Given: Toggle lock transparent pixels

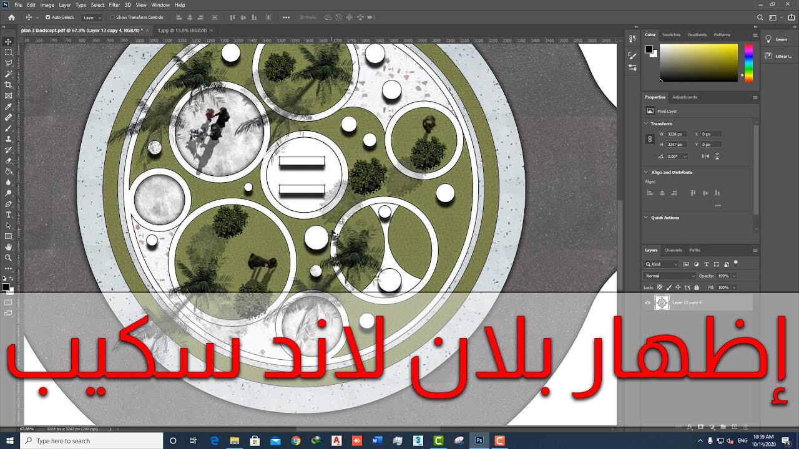Looking at the screenshot, I should (x=660, y=287).
